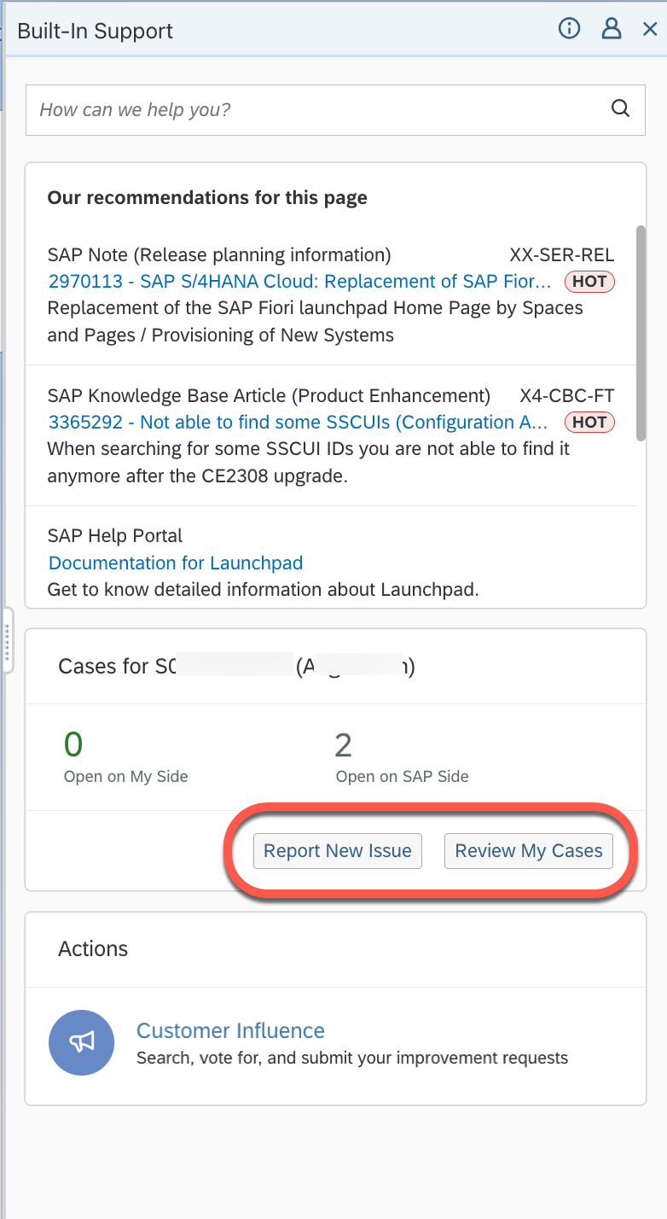This screenshot has height=1219, width=667.
Task: Click 'Open on SAP Side' label
Action: (x=403, y=777)
